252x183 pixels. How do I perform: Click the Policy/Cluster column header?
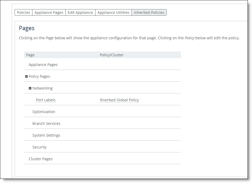coord(112,55)
